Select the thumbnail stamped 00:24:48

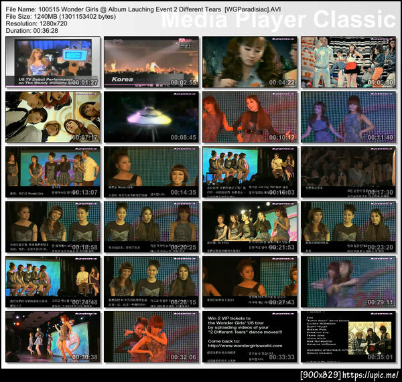tap(53, 282)
